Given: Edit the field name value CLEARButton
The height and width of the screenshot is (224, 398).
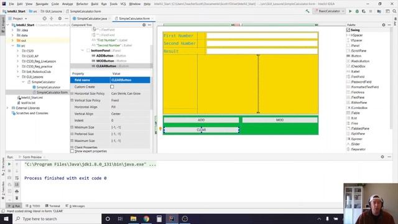Looking at the screenshot, I should (x=130, y=80).
